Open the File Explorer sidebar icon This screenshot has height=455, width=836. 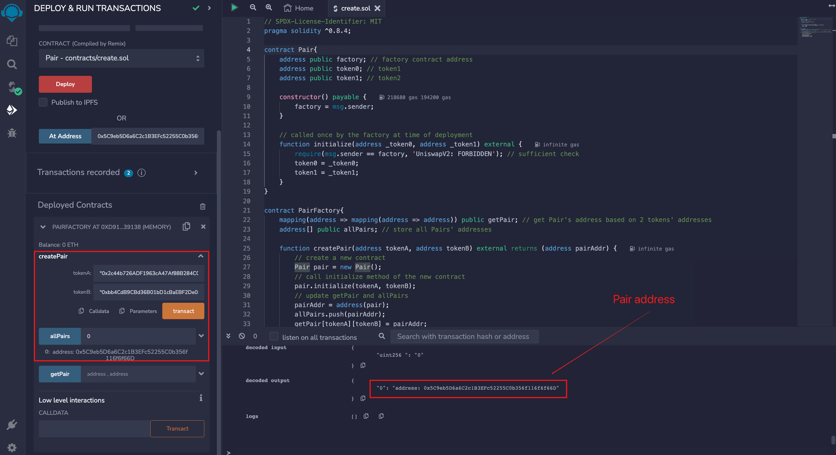click(x=12, y=41)
